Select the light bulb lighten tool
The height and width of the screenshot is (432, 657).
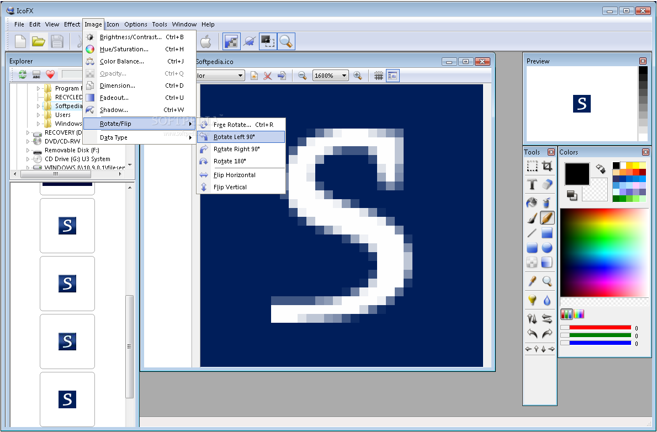click(x=532, y=300)
